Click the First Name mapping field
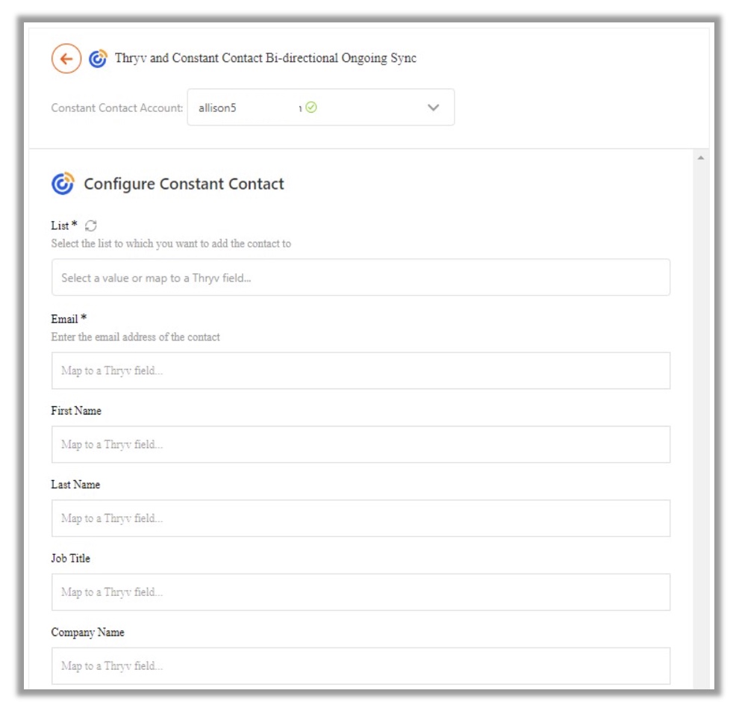This screenshot has width=736, height=711. [x=361, y=444]
